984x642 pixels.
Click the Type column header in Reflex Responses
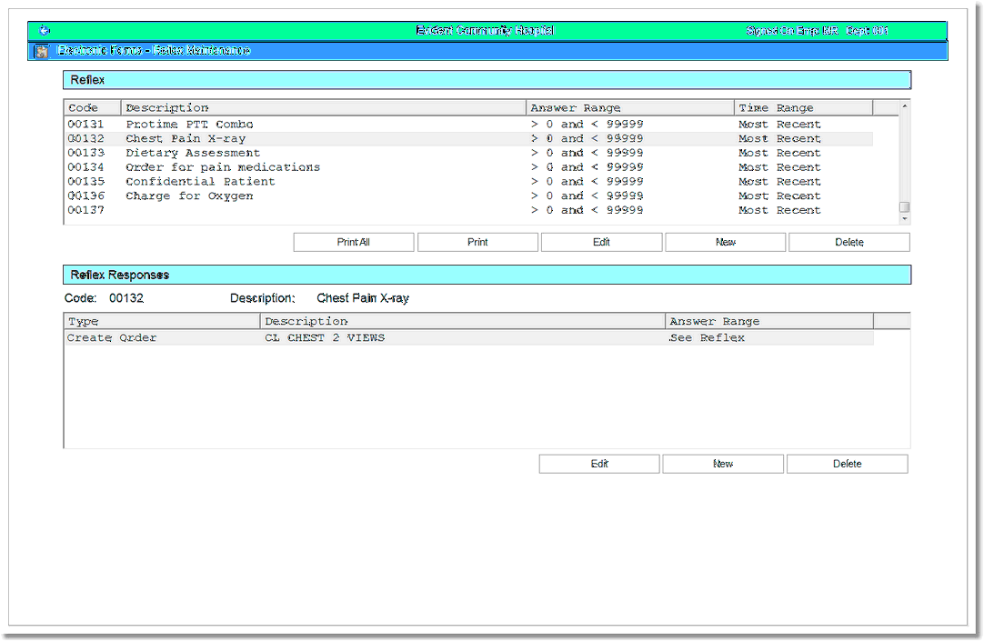tap(163, 321)
